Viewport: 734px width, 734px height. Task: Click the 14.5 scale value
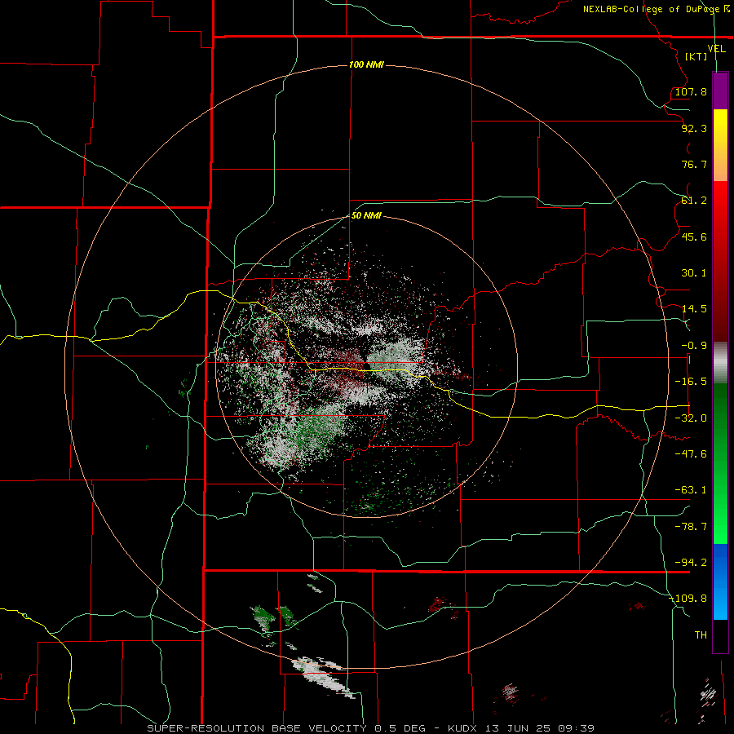[x=694, y=309]
